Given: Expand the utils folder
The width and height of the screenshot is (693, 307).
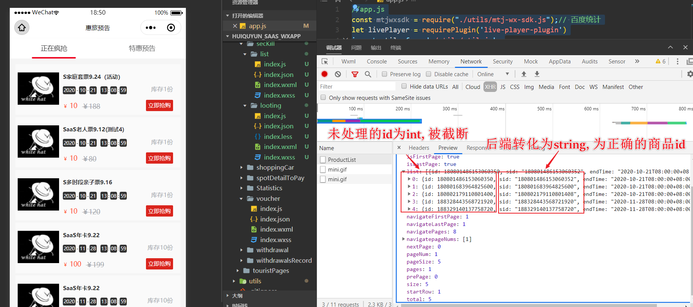Looking at the screenshot, I should [234, 281].
